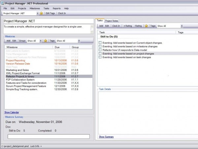
Task: Check 'Eventing: Add events based on task changes'
Action: [x=100, y=57]
